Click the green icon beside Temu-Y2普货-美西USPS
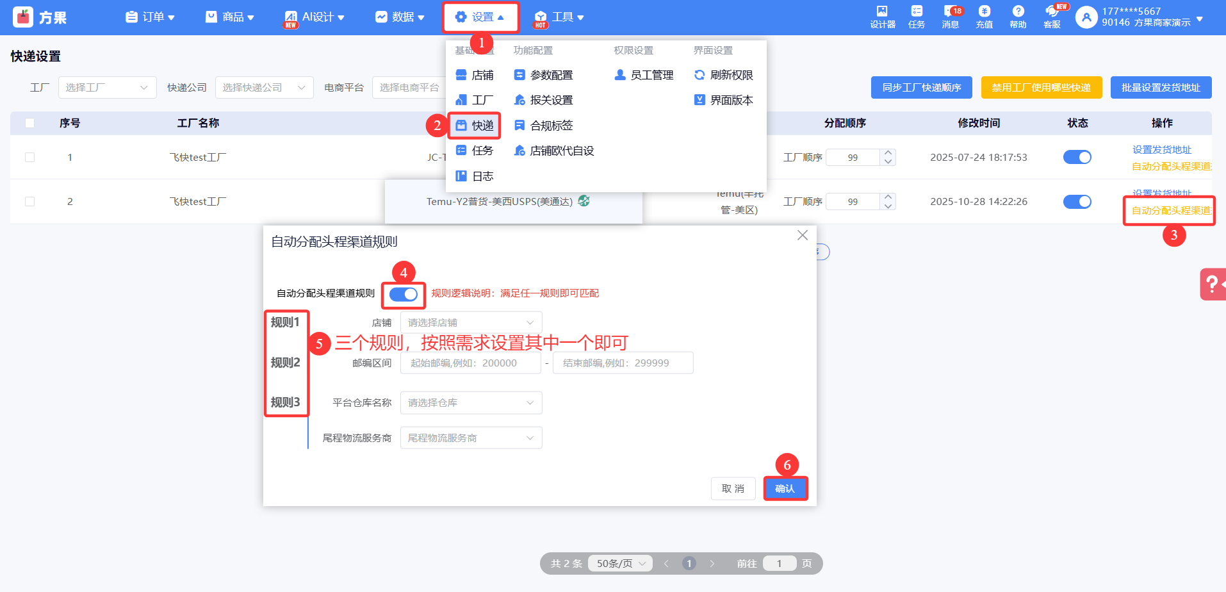This screenshot has height=592, width=1226. coord(584,201)
